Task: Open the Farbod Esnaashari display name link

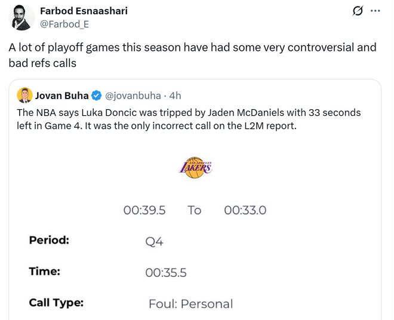Action: (83, 11)
